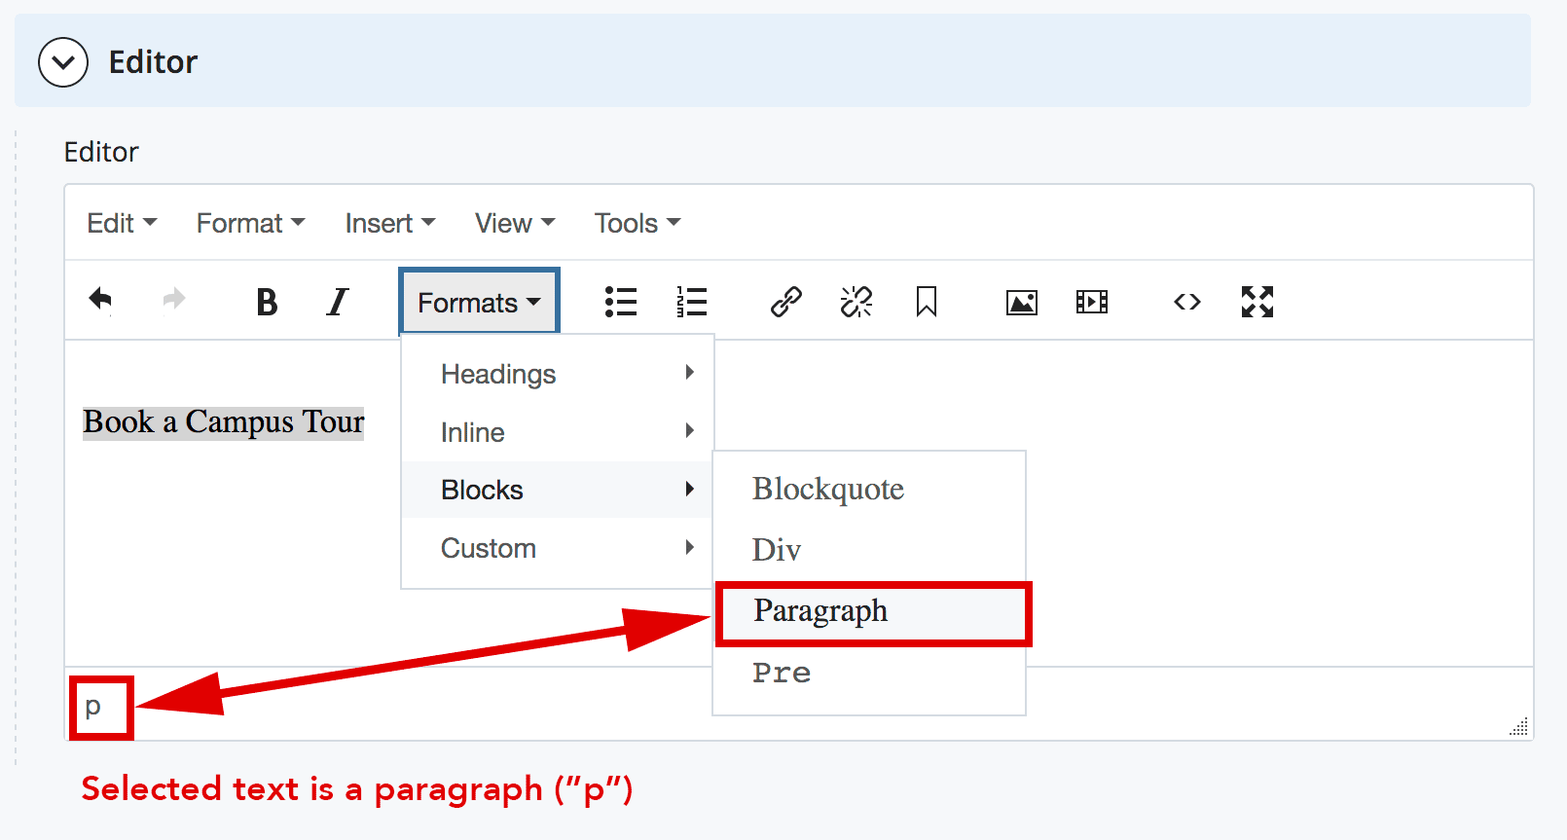Image resolution: width=1567 pixels, height=840 pixels.
Task: Insert a numbered list
Action: [692, 302]
